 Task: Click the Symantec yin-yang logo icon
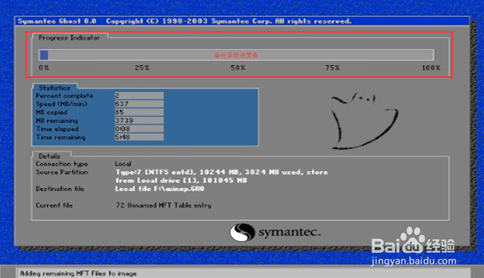click(x=242, y=232)
